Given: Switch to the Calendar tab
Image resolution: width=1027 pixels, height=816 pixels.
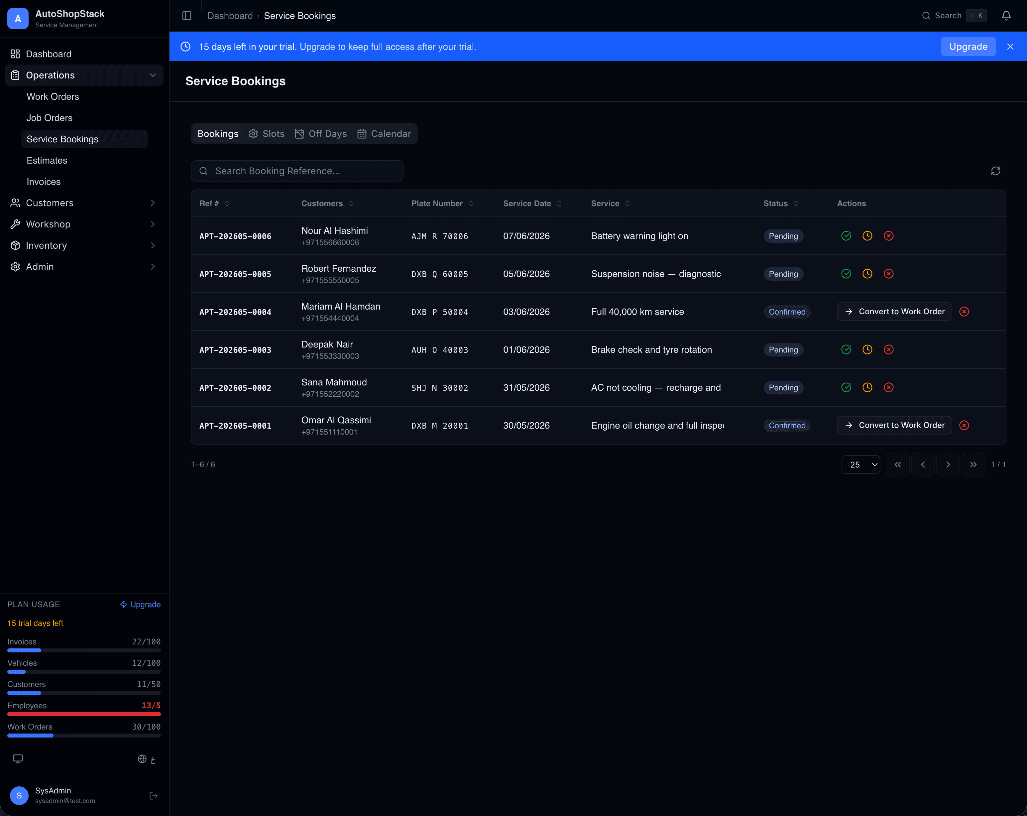Looking at the screenshot, I should 384,134.
